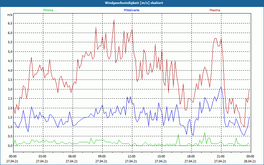Click the 18:00 time axis label

[190, 156]
